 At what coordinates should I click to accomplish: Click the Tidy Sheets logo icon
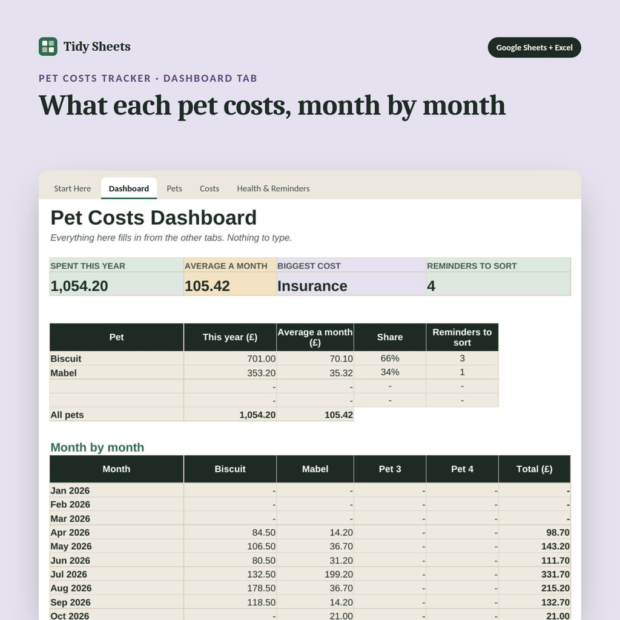coord(48,47)
